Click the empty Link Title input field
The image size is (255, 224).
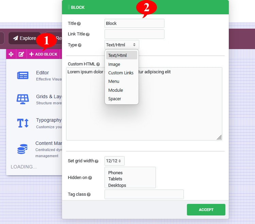pos(134,34)
